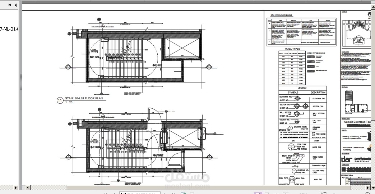Click the '1 : 25' scale text
Viewport: 375px width, 194px height.
pos(69,102)
